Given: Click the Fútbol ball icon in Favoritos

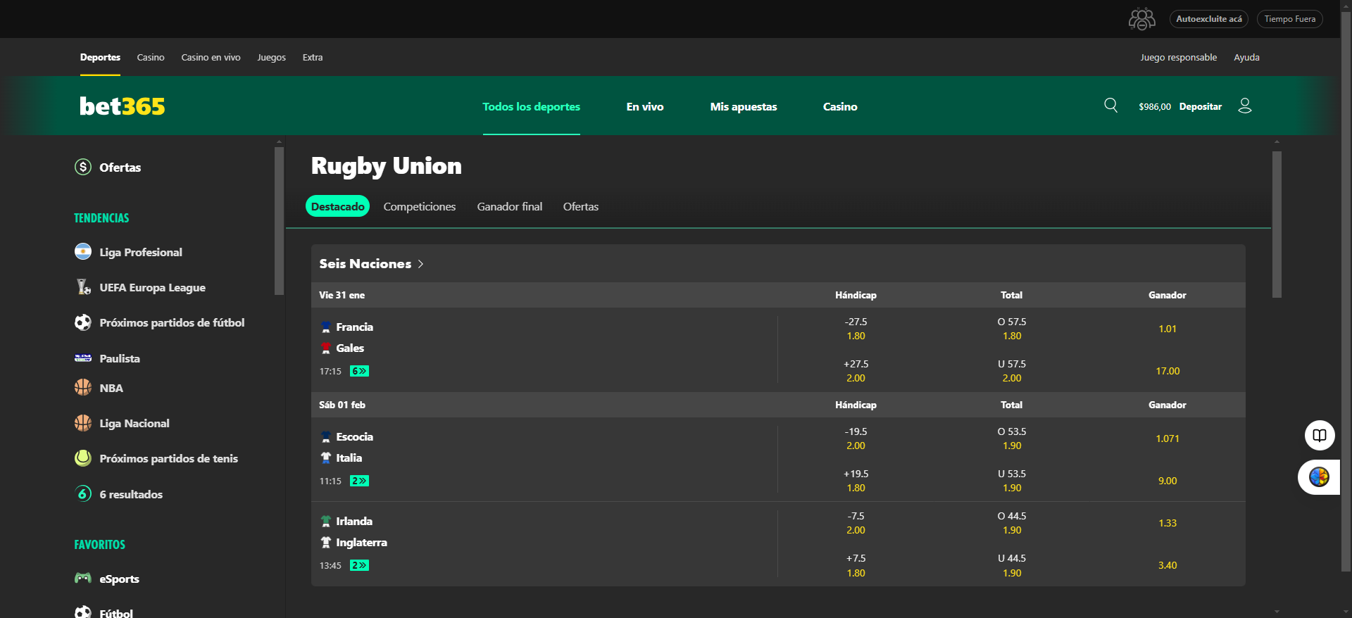Looking at the screenshot, I should tap(83, 612).
